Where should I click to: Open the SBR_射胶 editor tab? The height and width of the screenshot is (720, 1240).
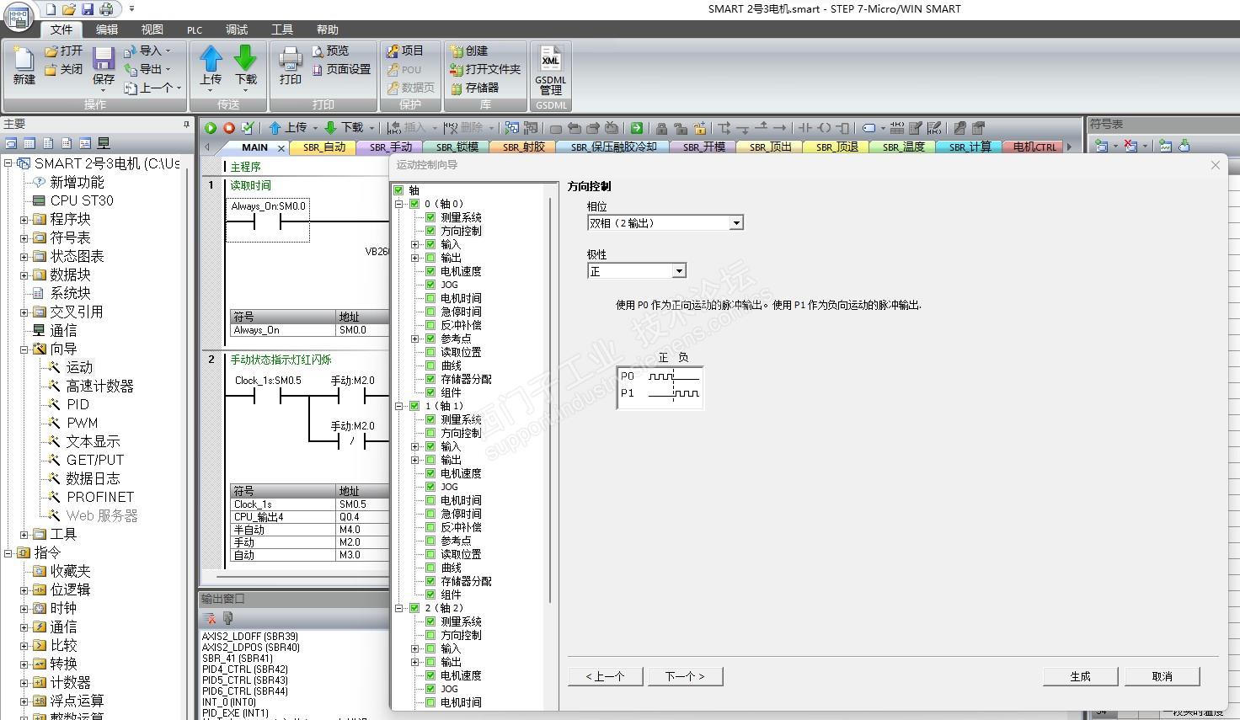pyautogui.click(x=524, y=147)
